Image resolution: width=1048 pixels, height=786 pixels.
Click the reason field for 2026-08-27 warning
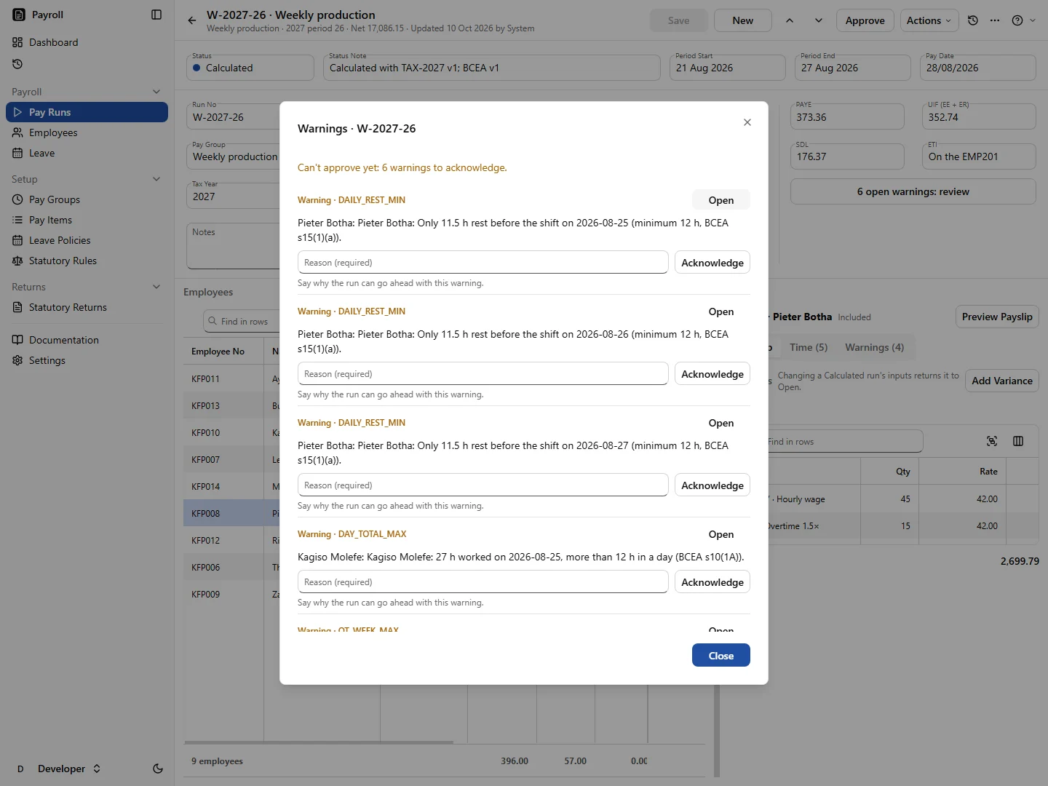click(x=483, y=485)
